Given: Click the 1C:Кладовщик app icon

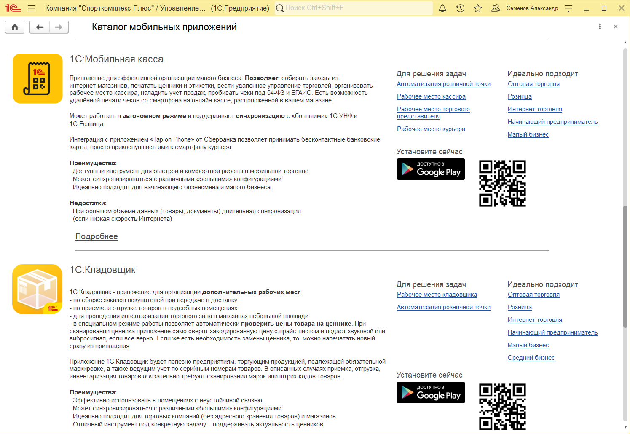Looking at the screenshot, I should (x=38, y=289).
